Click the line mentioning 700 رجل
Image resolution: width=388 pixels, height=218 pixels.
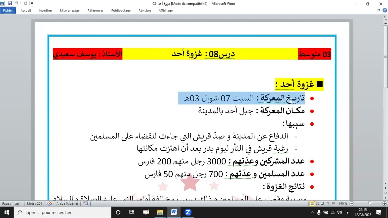(225, 174)
